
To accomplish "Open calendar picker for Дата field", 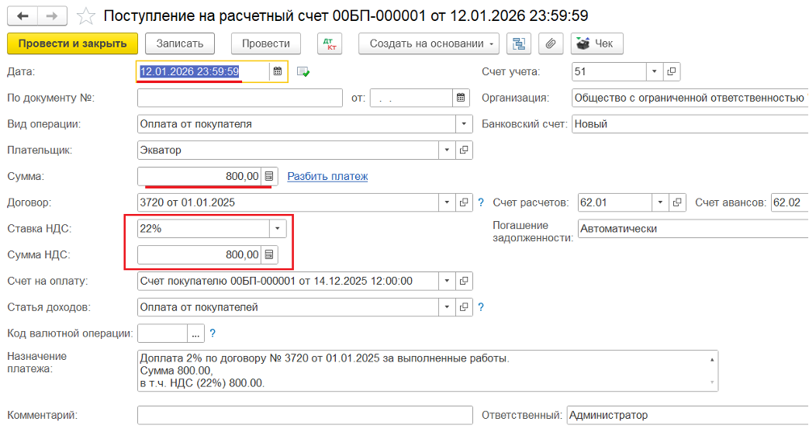I will [278, 72].
